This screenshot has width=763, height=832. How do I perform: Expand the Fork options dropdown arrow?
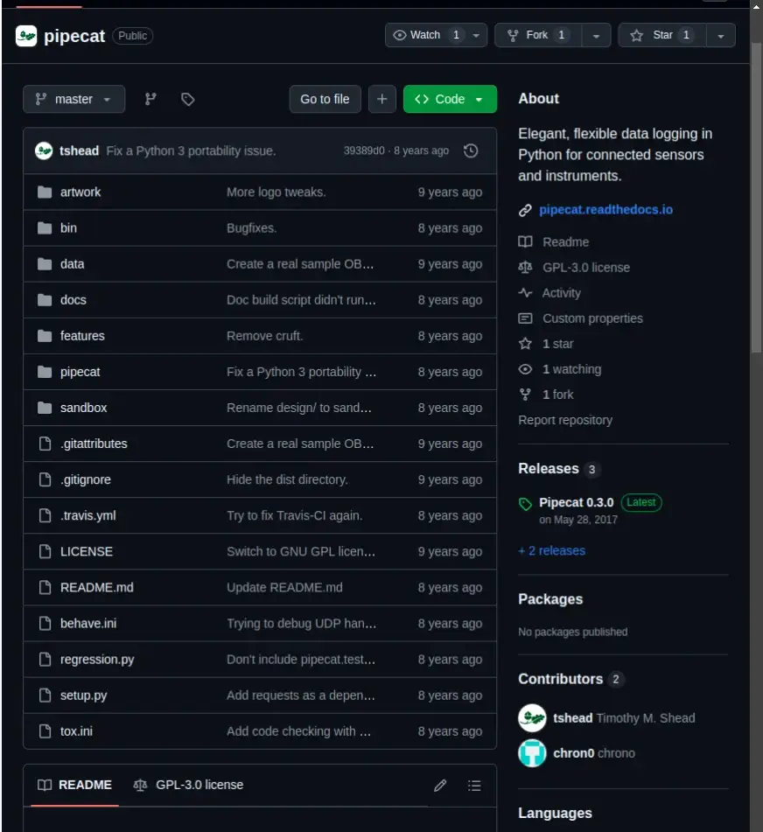click(597, 36)
